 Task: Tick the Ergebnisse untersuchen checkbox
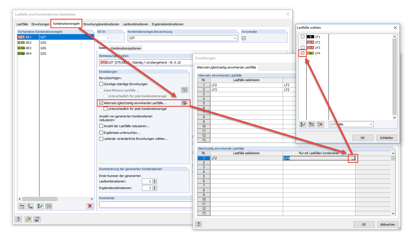click(101, 133)
